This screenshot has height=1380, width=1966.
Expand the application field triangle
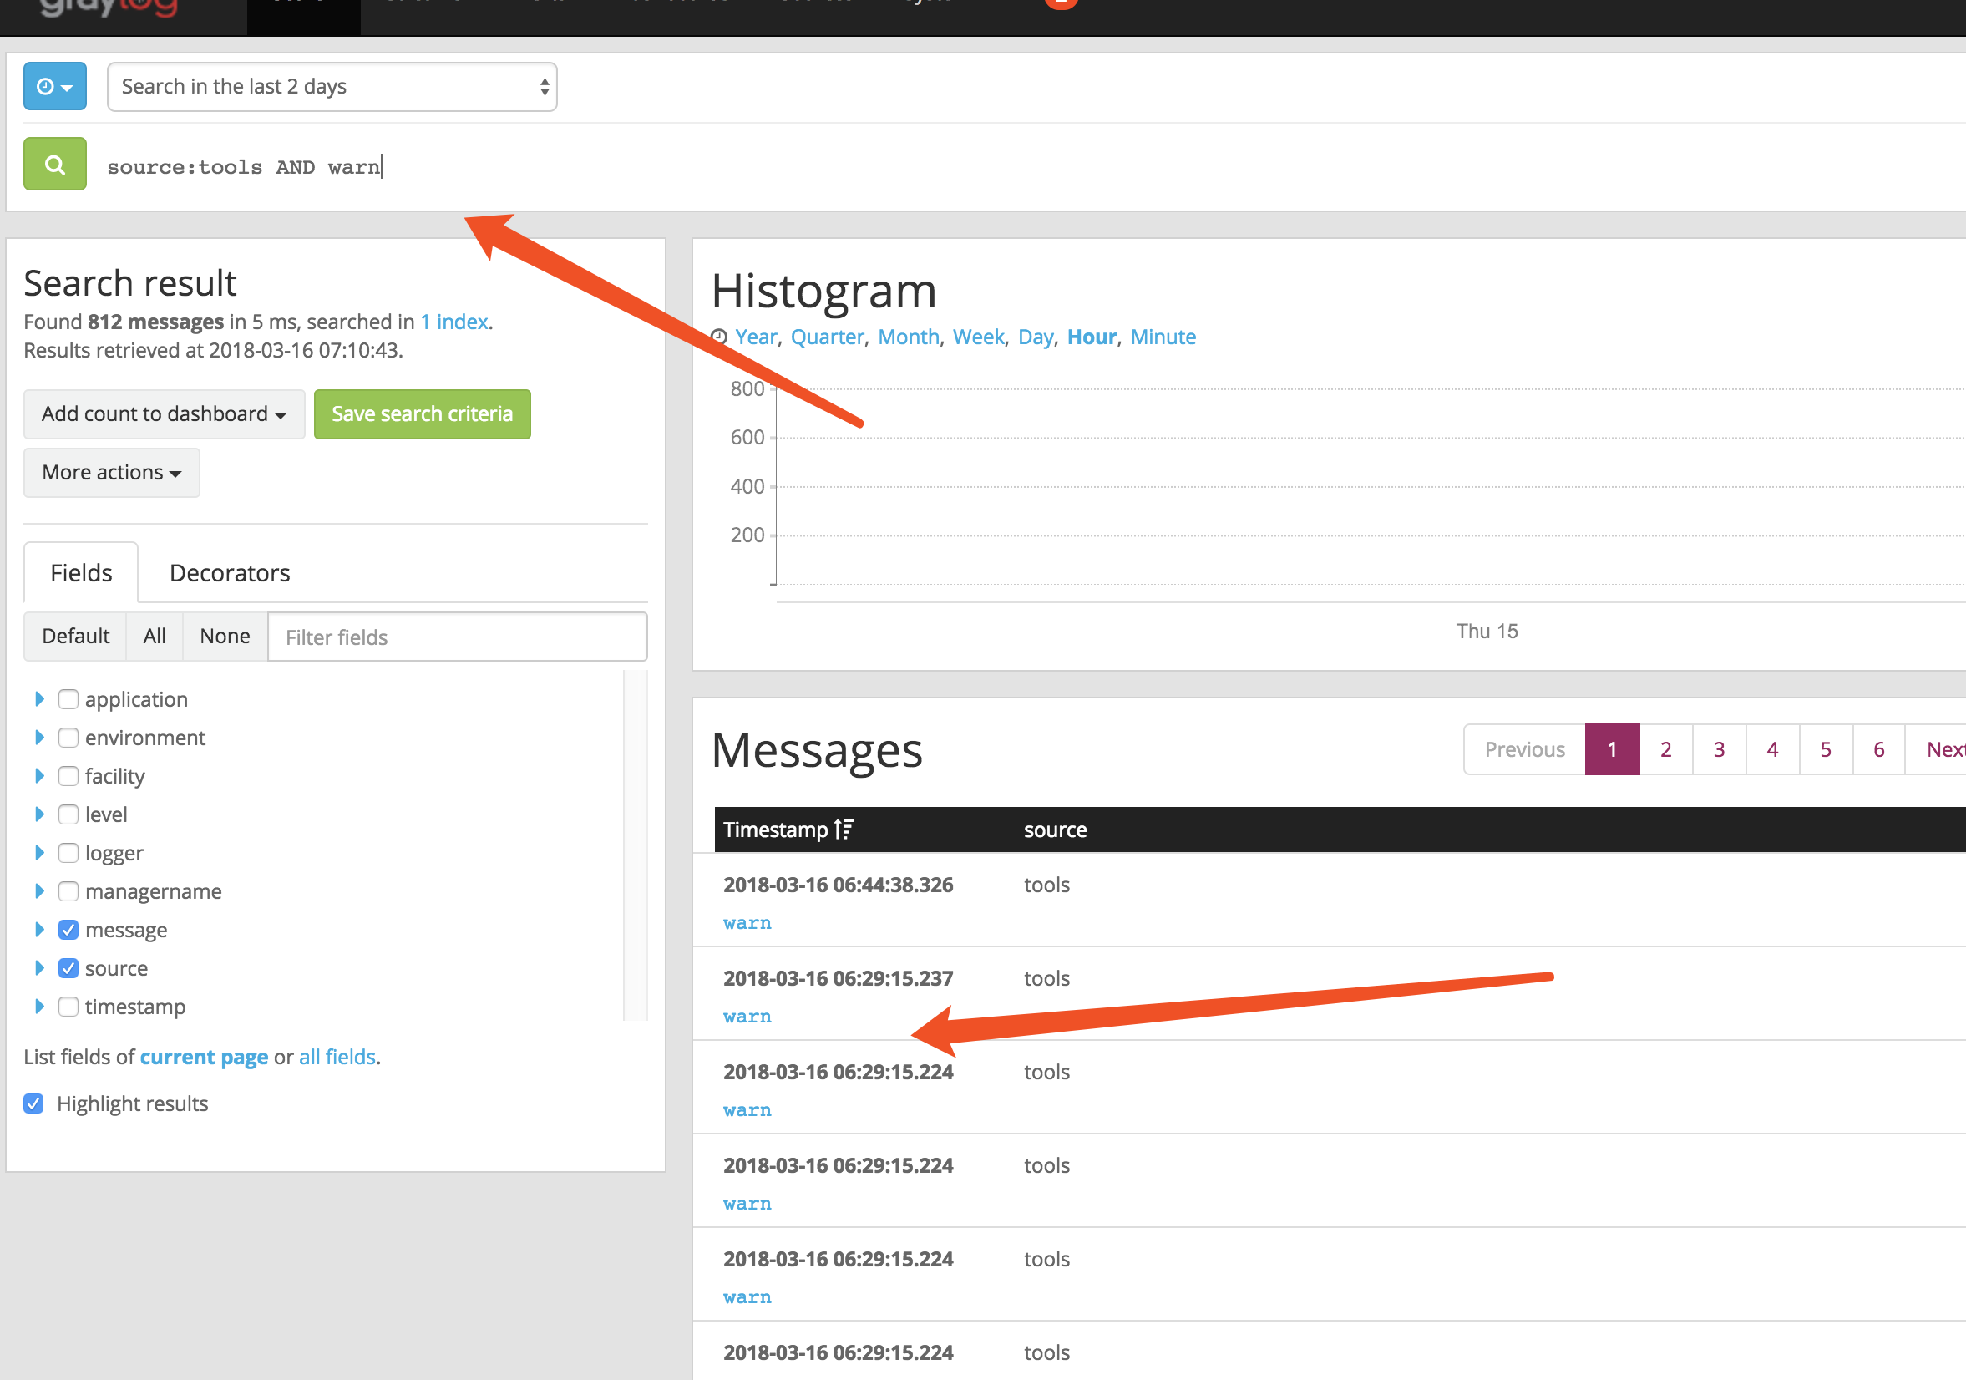coord(39,699)
